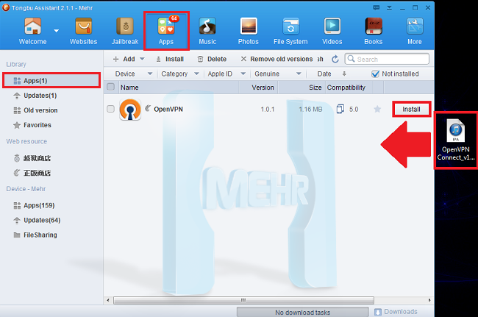This screenshot has width=478, height=317.
Task: Click the OpenVPN app name text
Action: point(168,109)
